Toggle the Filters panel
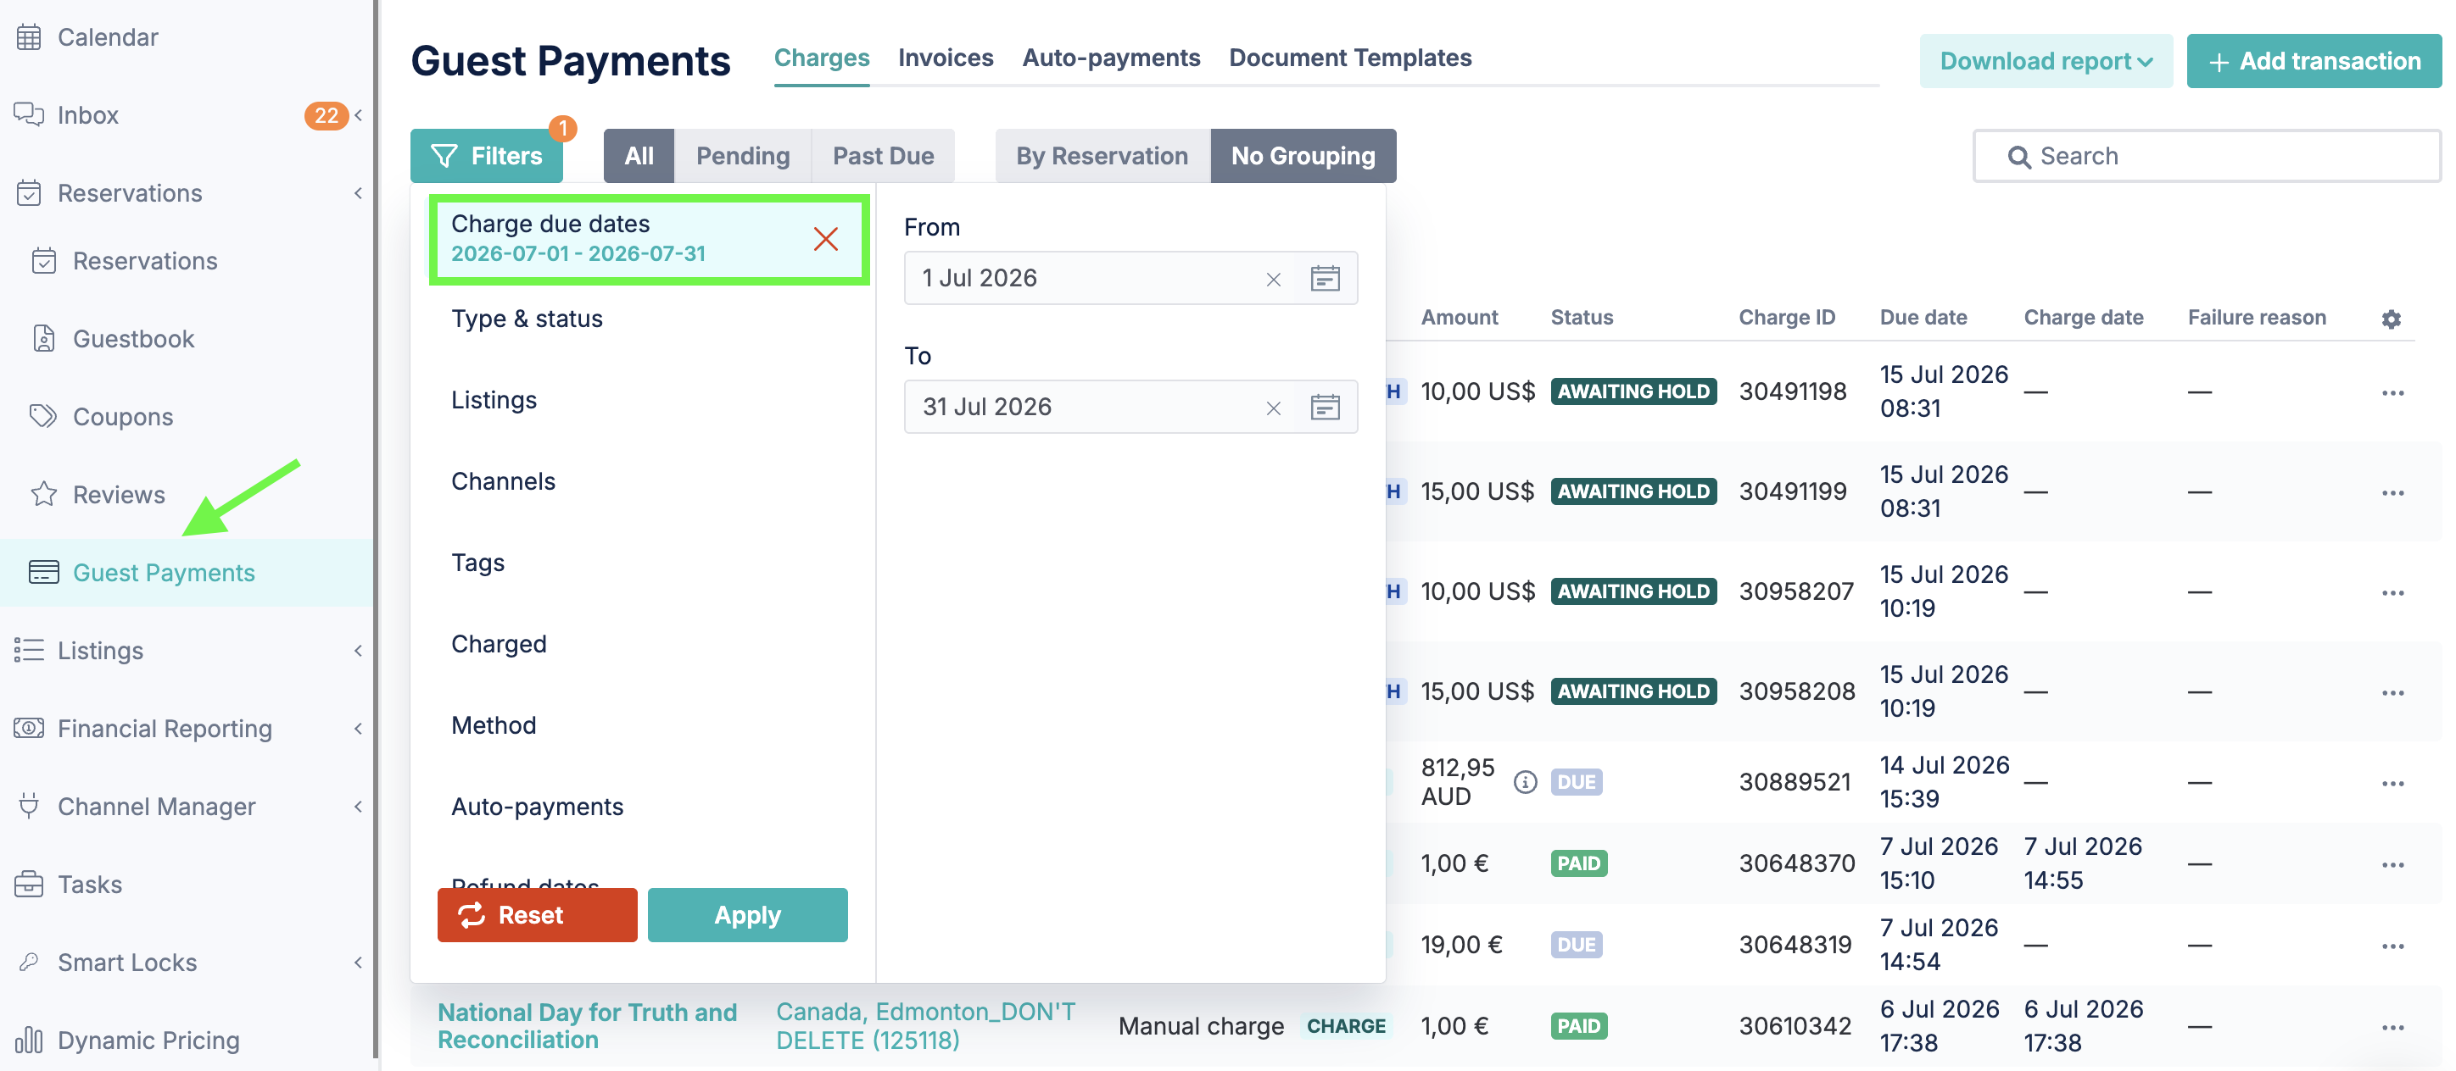Screen dimensions: 2456x1071 click(486, 155)
